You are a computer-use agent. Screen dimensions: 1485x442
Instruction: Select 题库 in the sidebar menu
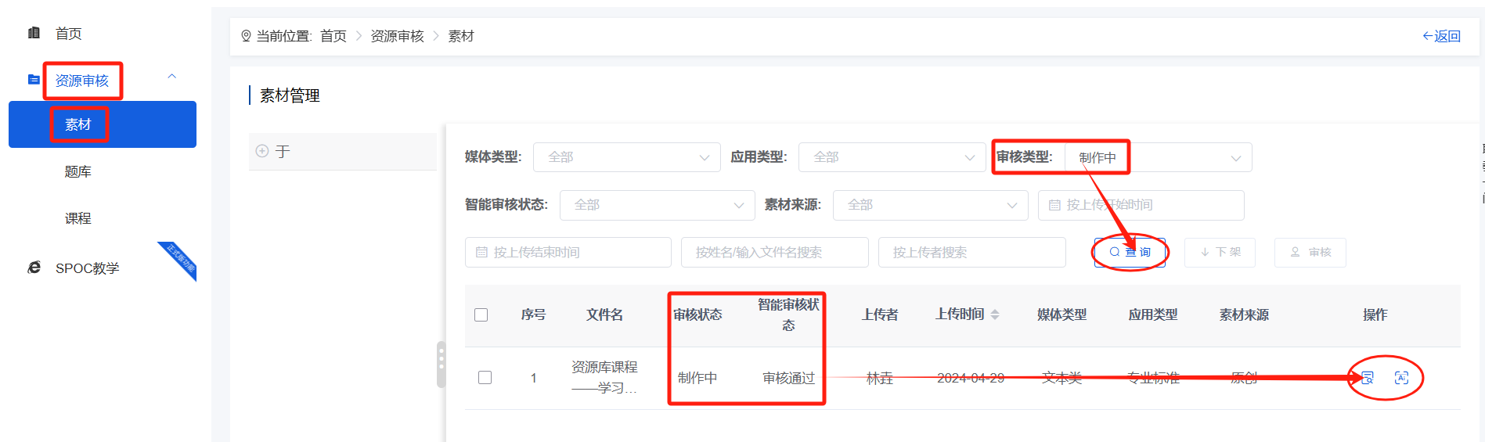(x=78, y=171)
